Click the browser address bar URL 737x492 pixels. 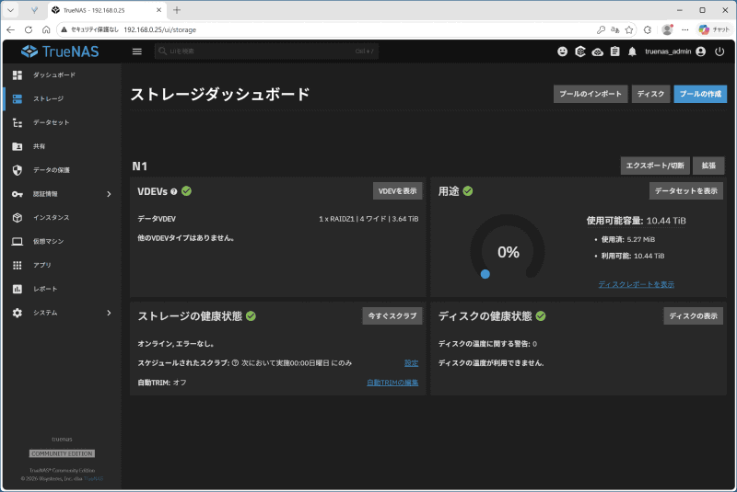point(159,29)
